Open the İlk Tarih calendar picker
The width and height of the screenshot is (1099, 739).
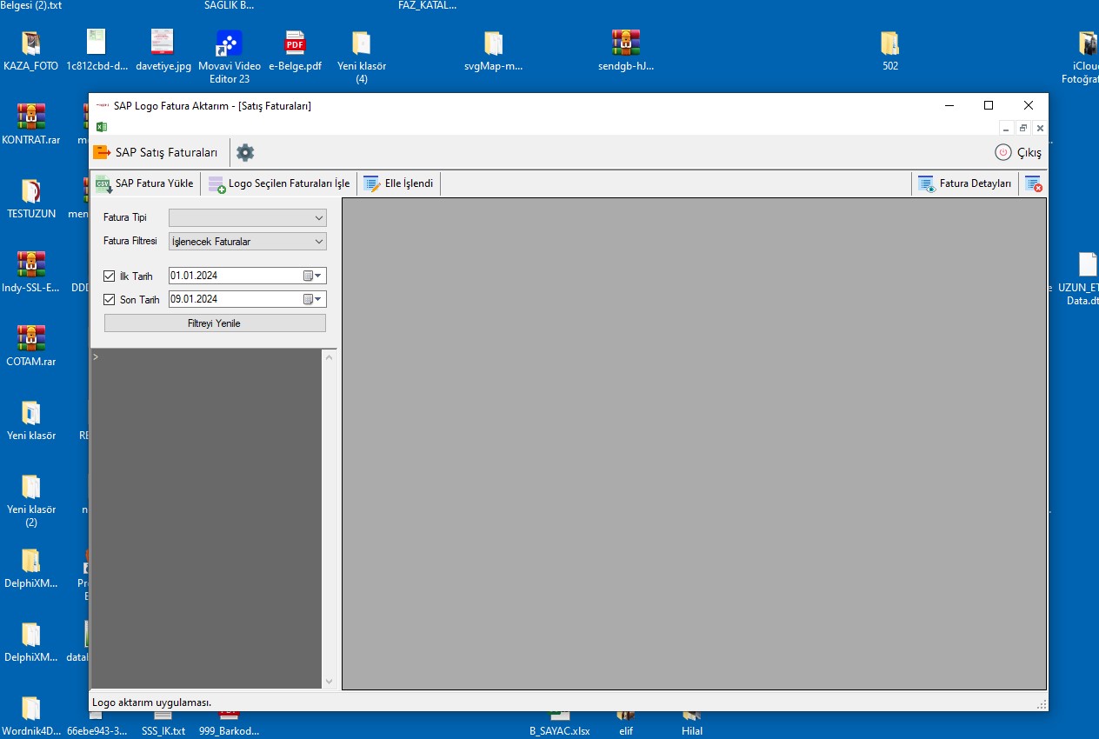(x=313, y=276)
